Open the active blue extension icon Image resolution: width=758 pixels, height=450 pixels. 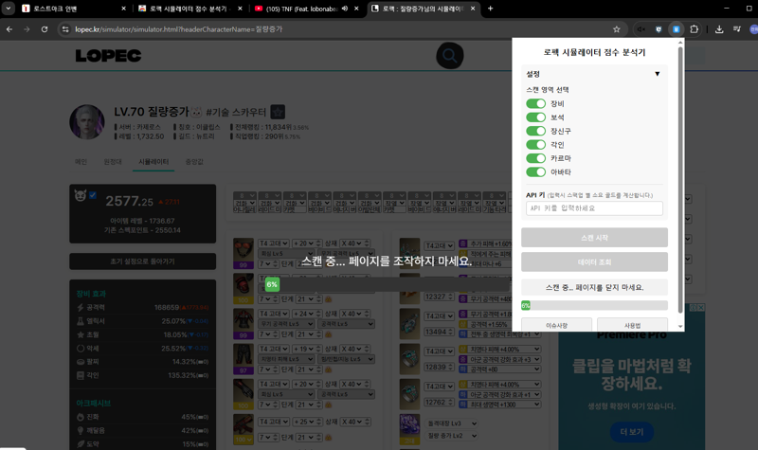coord(676,29)
